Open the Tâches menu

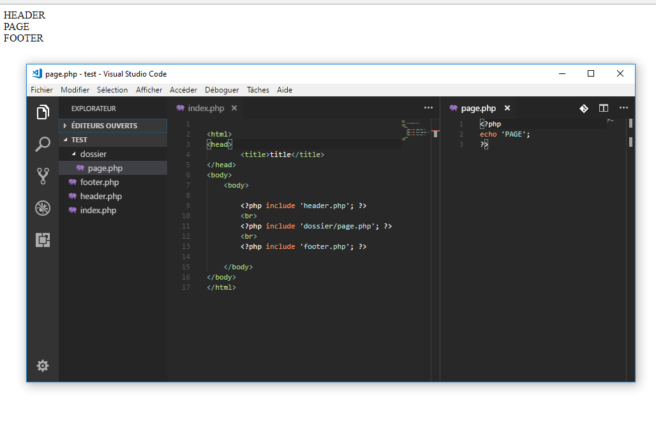coord(258,90)
